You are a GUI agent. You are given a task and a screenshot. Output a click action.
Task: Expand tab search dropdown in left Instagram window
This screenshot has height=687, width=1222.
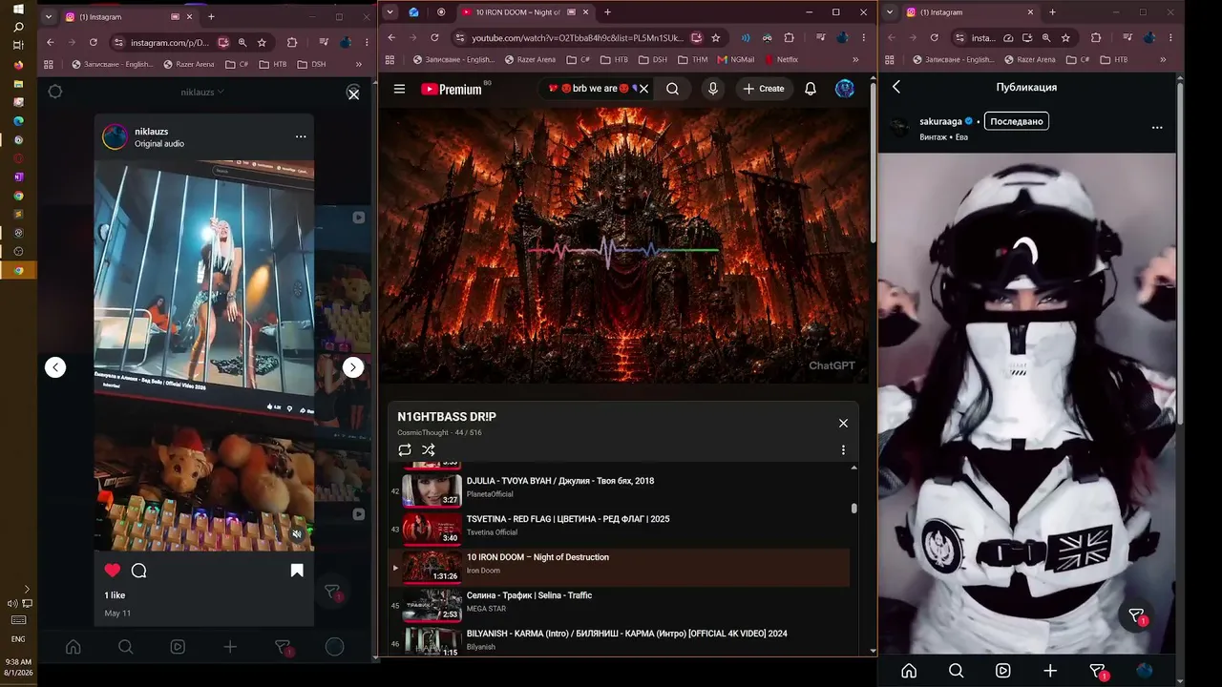[48, 16]
